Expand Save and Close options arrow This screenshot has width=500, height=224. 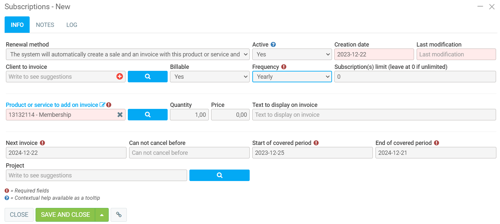pyautogui.click(x=102, y=214)
